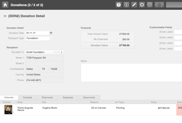Jump to Arndt Foundation contact record

click(x=62, y=52)
